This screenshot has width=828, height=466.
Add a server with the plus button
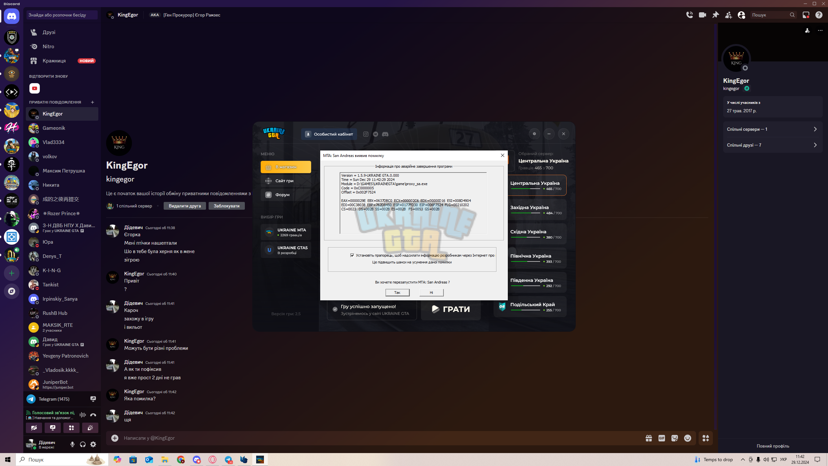(x=12, y=273)
